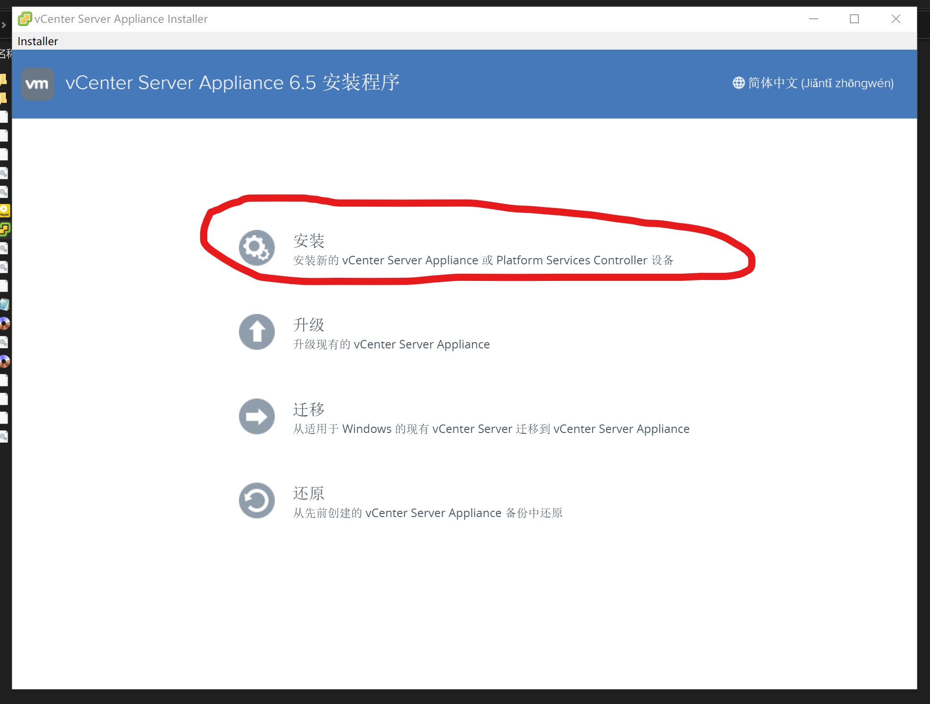
Task: Close the vCenter Server Appliance Installer window
Action: pos(896,19)
